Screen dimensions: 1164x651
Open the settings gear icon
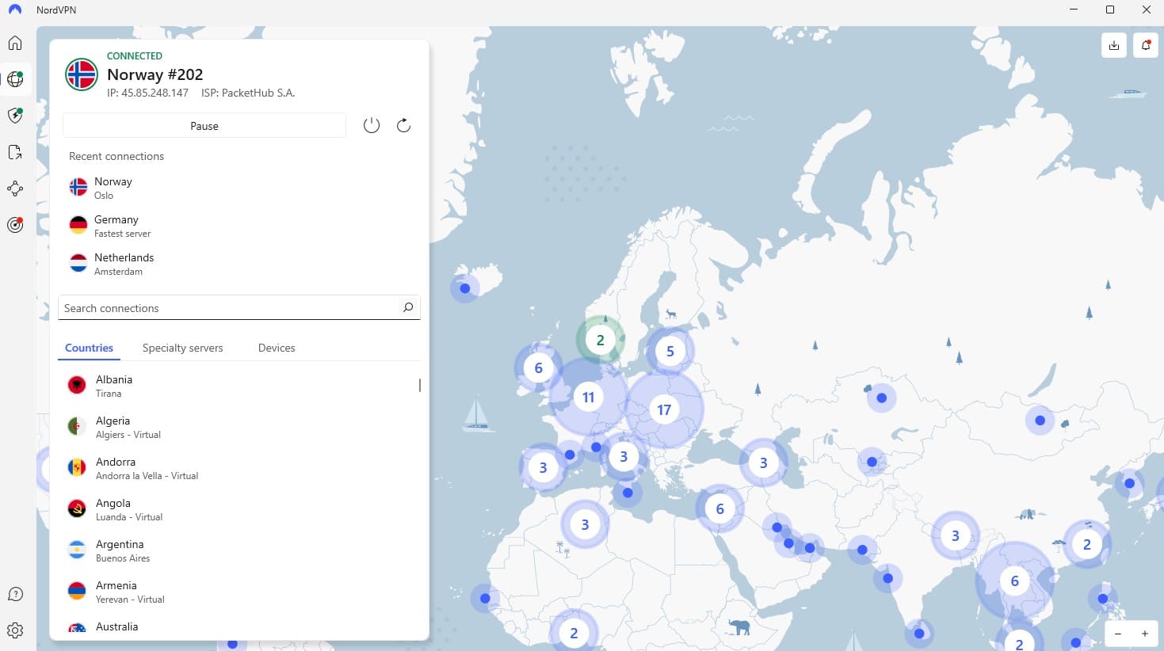[x=15, y=630]
